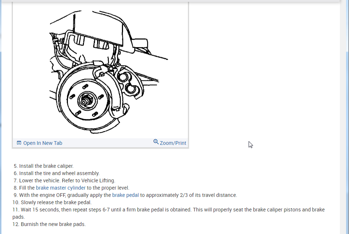Open the brake pedal link

[126, 195]
